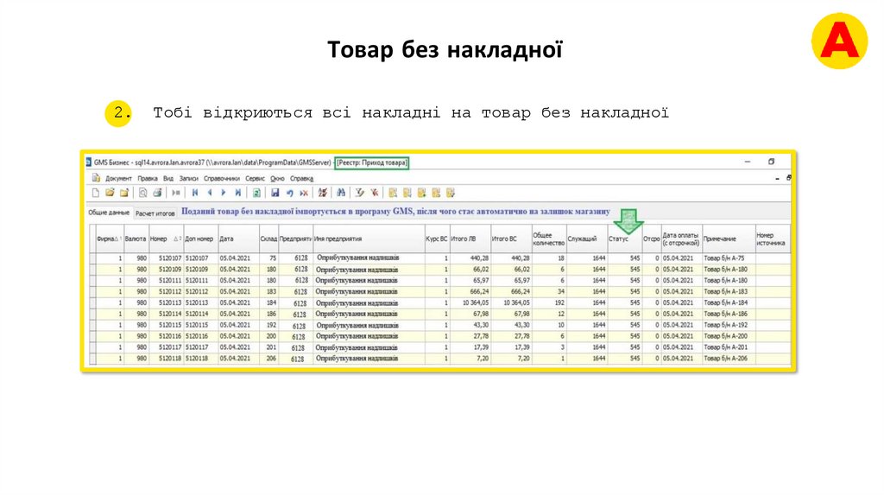
Task: Click the document icon left of Документ menu
Action: click(x=97, y=178)
